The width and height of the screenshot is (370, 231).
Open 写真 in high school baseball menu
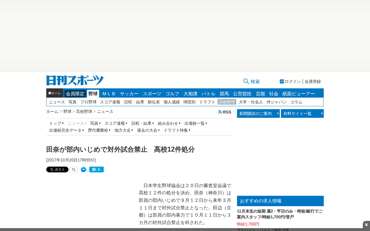(95, 123)
